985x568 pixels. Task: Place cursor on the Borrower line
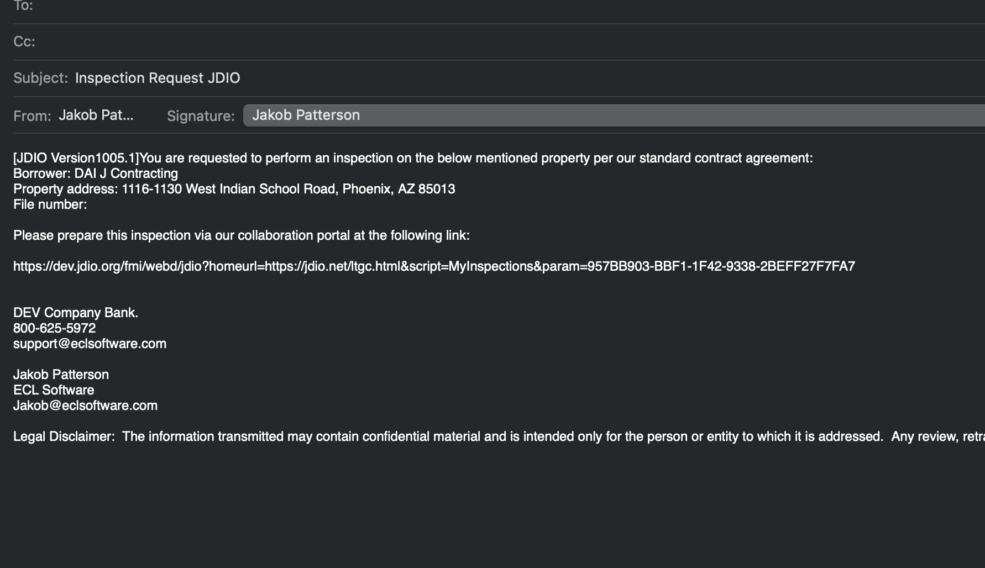(x=96, y=173)
